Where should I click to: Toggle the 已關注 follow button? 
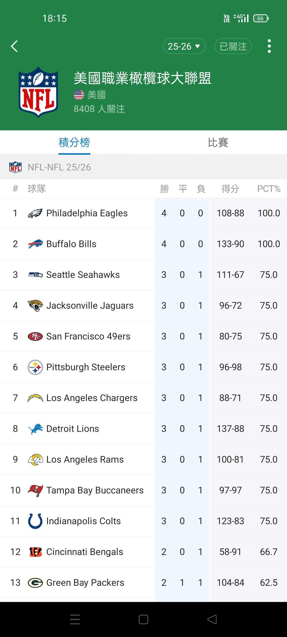(233, 46)
